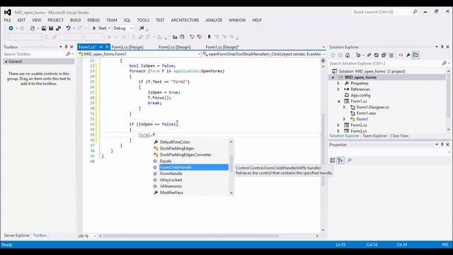Expand the References node in Solution Explorer

[338, 89]
